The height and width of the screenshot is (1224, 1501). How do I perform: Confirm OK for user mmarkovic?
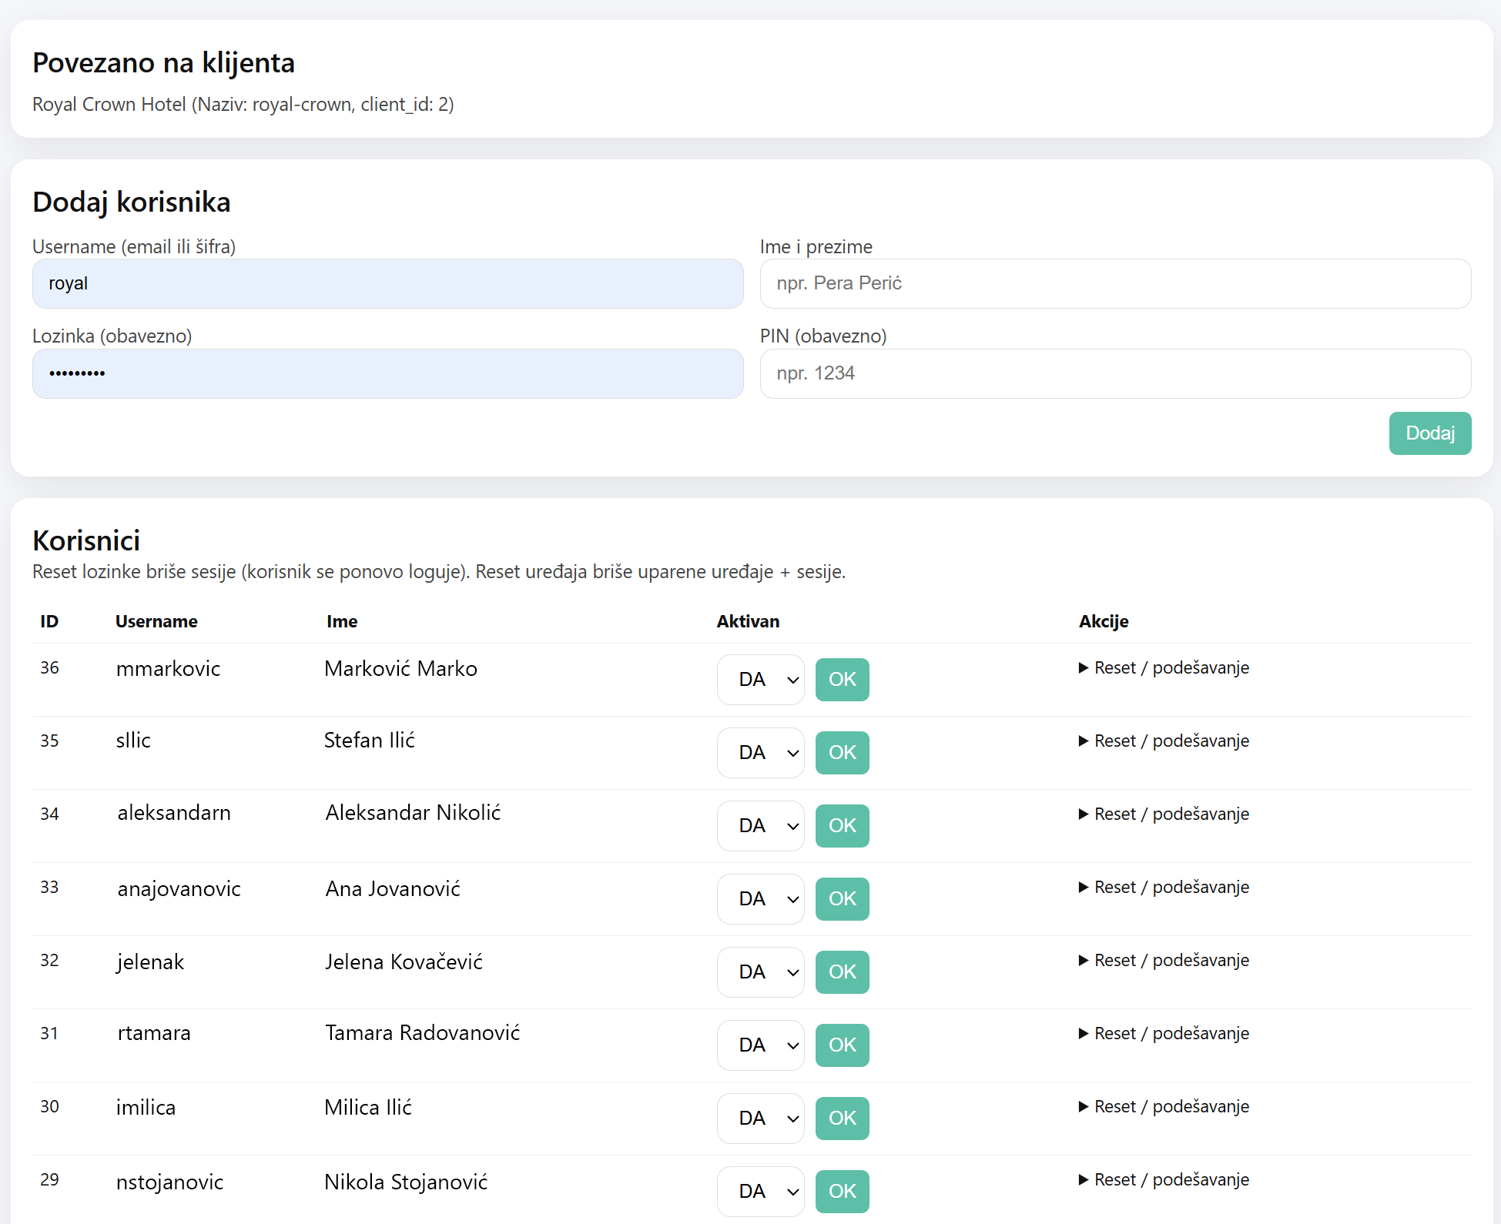[x=842, y=680]
